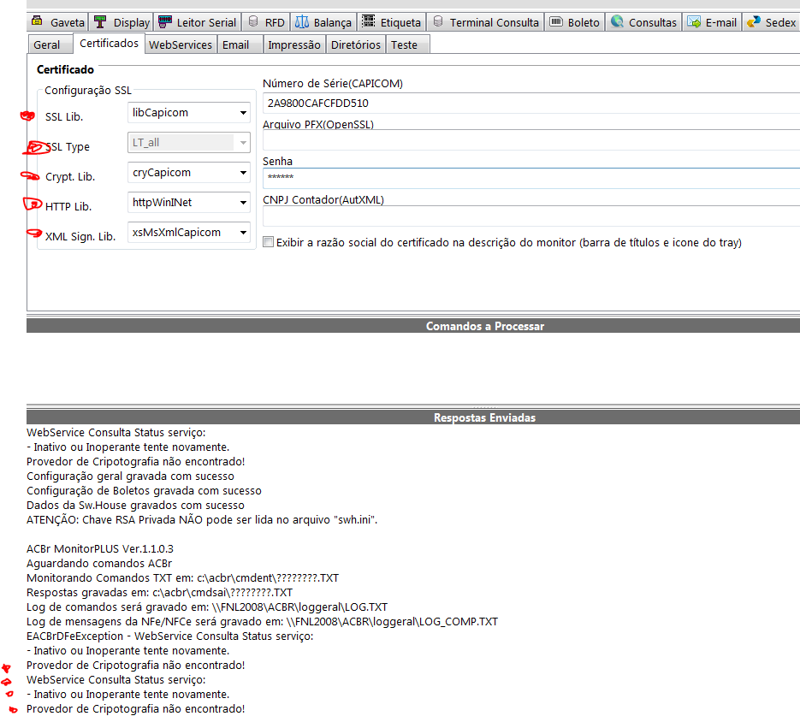This screenshot has width=800, height=728.
Task: Click the Terminal Consulta icon
Action: (x=438, y=22)
